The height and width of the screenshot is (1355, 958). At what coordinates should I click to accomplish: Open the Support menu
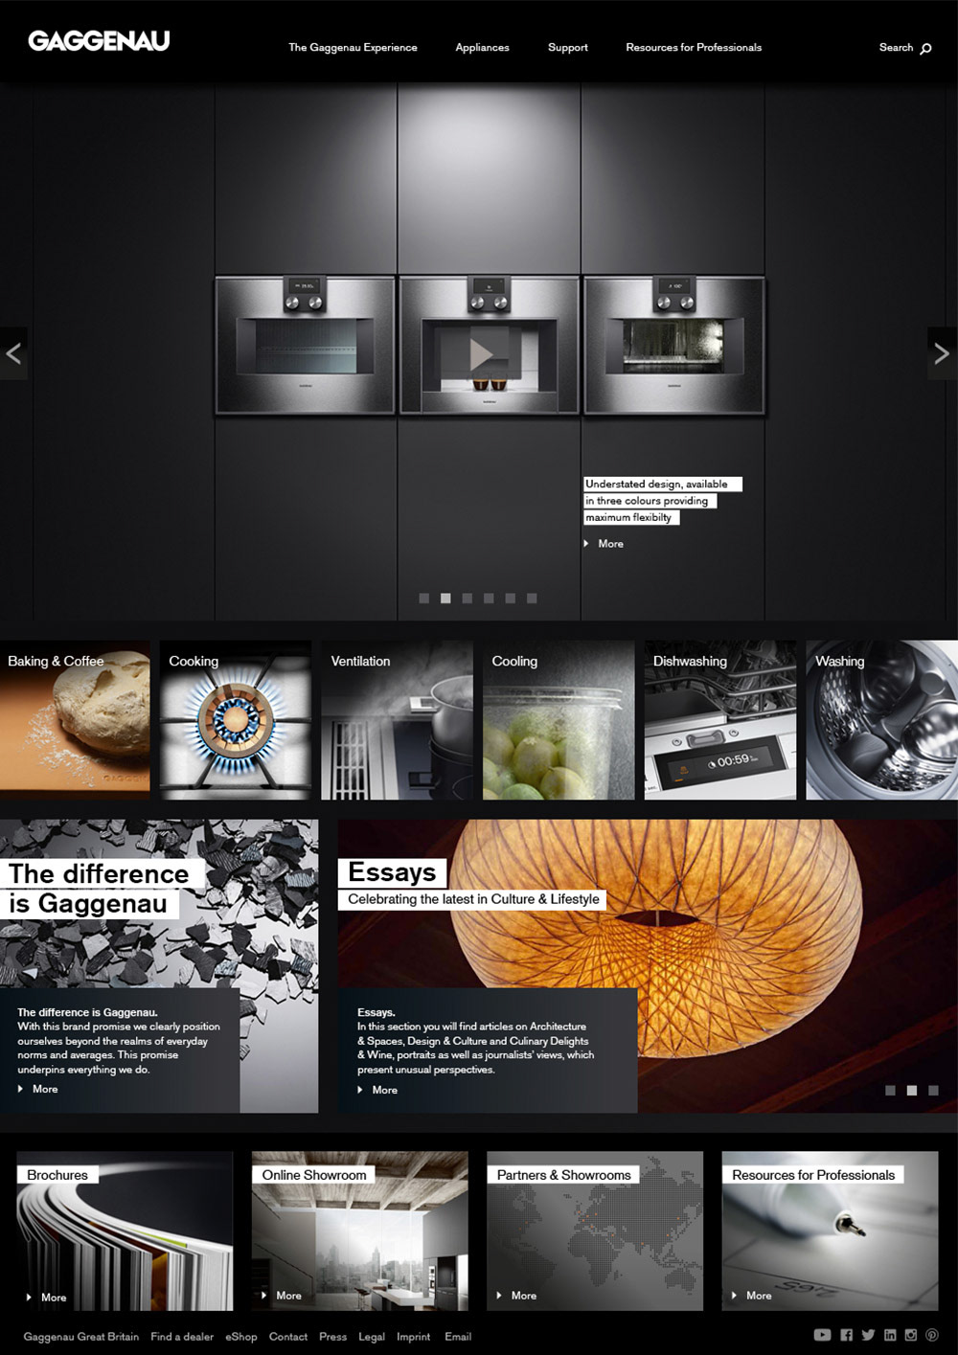[568, 47]
